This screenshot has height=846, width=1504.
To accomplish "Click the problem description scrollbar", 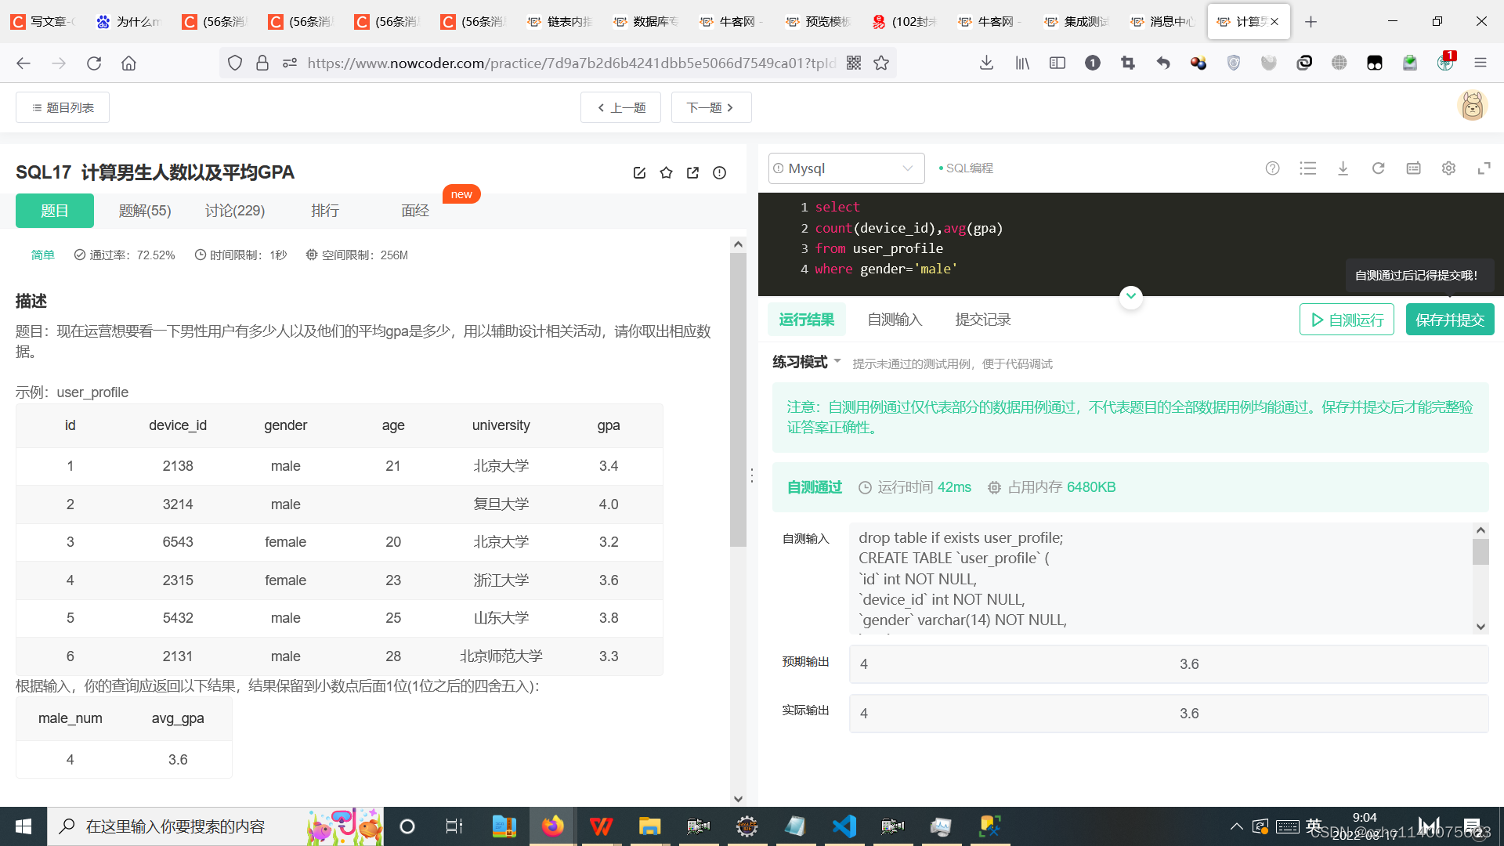I will pyautogui.click(x=738, y=399).
